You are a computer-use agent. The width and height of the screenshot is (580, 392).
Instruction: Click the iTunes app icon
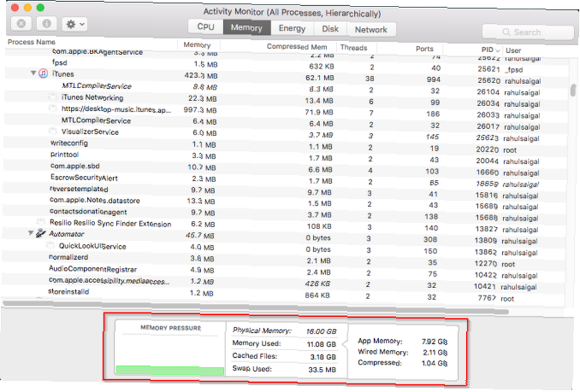[x=43, y=73]
